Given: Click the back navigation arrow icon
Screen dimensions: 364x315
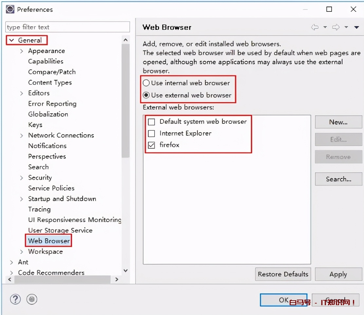Looking at the screenshot, I should point(315,28).
